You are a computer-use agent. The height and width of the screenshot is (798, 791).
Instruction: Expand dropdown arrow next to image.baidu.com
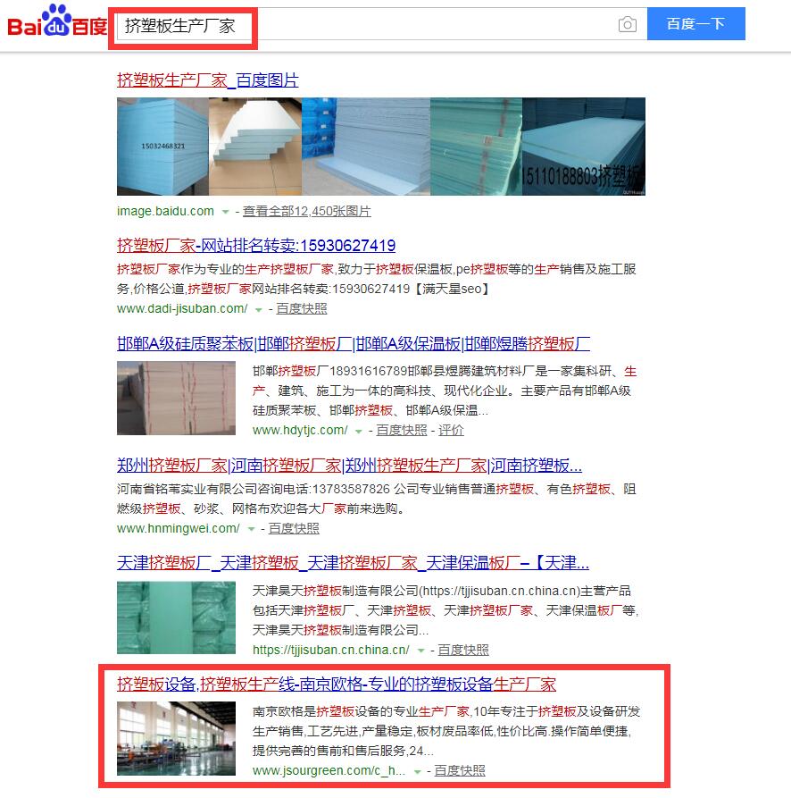click(x=225, y=212)
